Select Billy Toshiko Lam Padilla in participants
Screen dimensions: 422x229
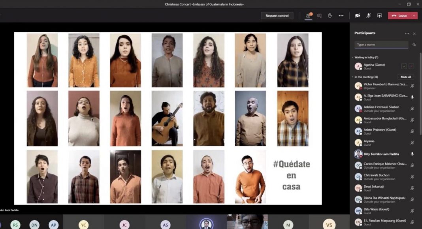[381, 154]
